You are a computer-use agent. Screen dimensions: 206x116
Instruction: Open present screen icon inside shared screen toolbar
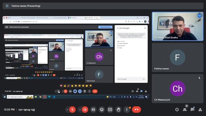point(80,91)
